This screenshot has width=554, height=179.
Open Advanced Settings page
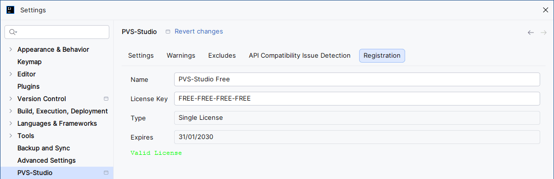46,160
